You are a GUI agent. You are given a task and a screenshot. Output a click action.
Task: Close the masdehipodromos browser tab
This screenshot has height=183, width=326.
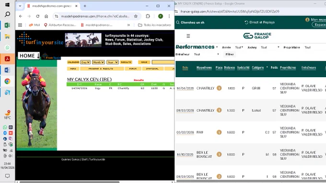click(76, 6)
